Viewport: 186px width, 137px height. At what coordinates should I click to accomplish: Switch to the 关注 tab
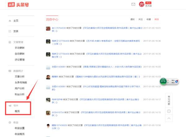click(x=141, y=19)
